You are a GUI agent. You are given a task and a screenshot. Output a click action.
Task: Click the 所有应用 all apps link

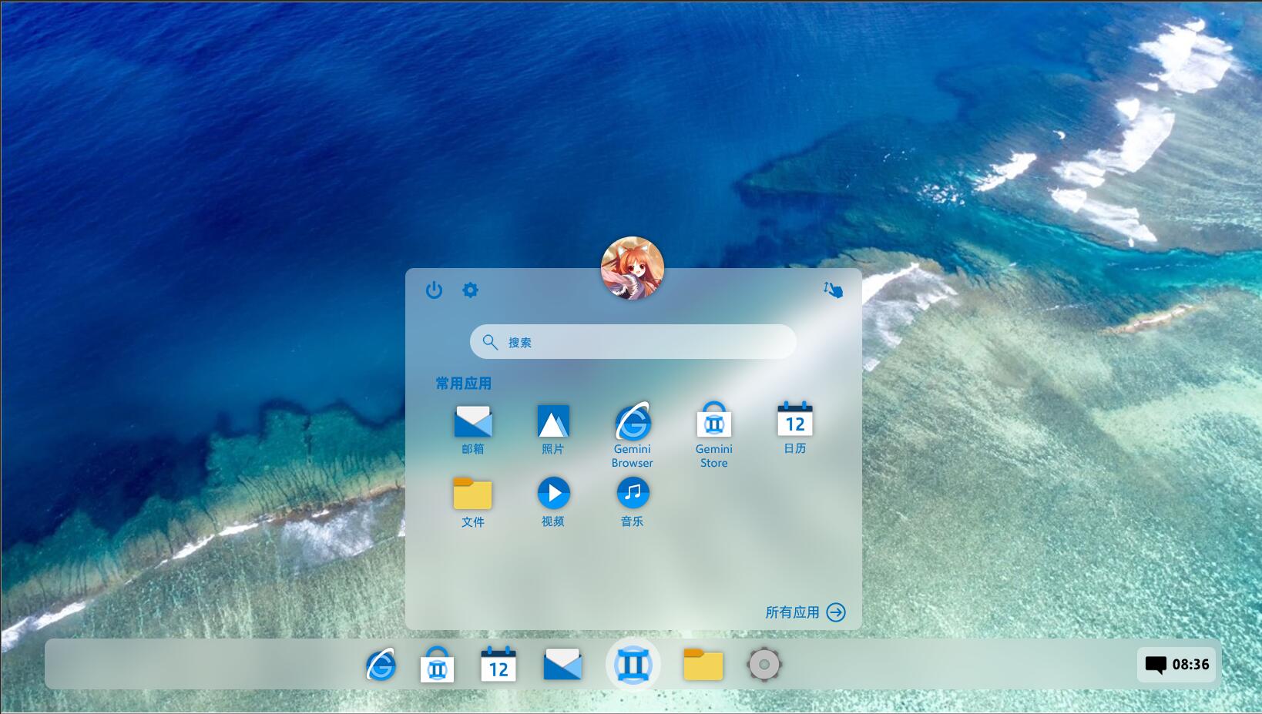[792, 612]
